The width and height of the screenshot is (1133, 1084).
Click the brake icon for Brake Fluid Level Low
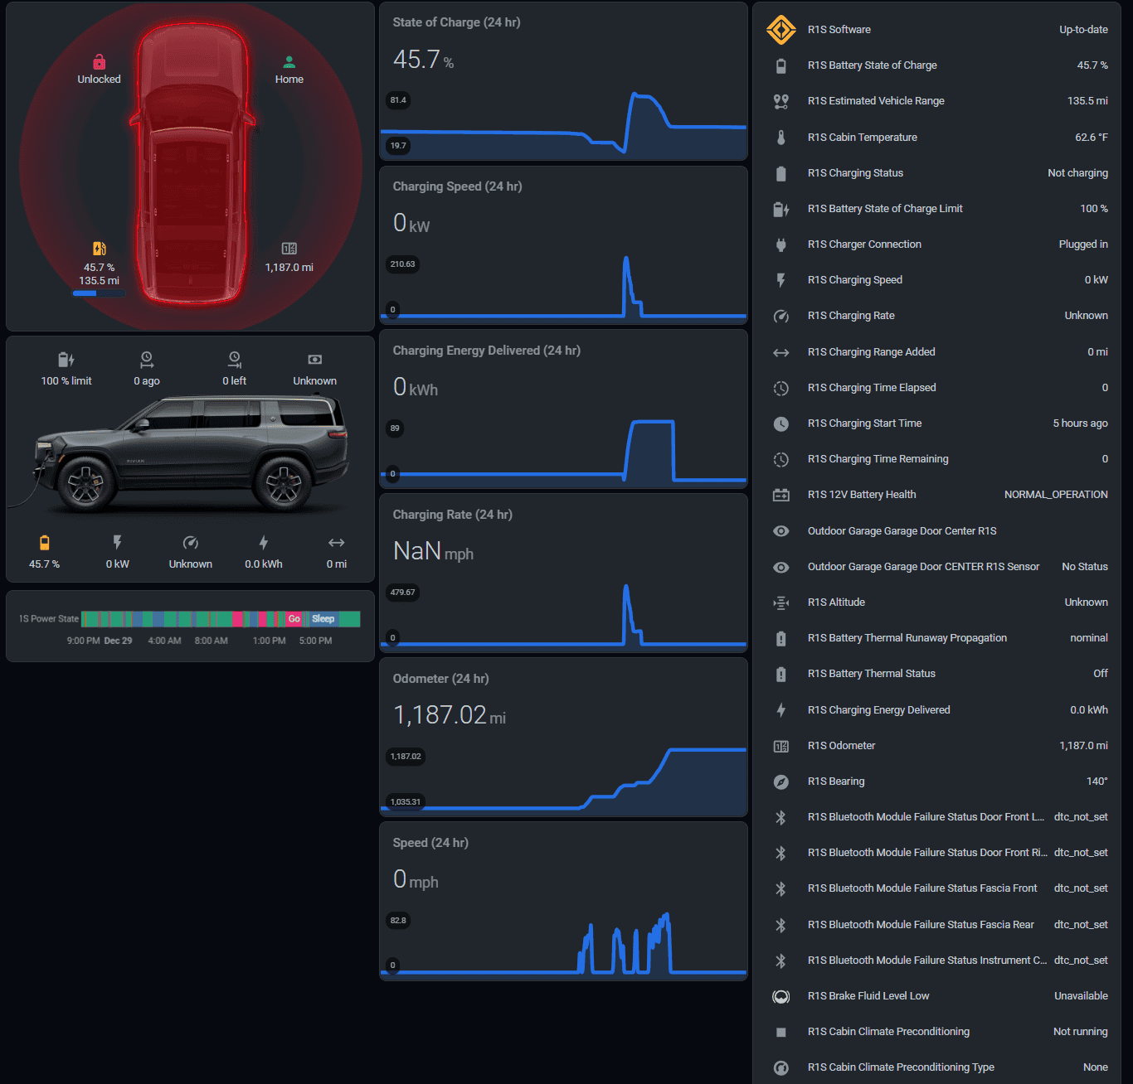point(781,996)
